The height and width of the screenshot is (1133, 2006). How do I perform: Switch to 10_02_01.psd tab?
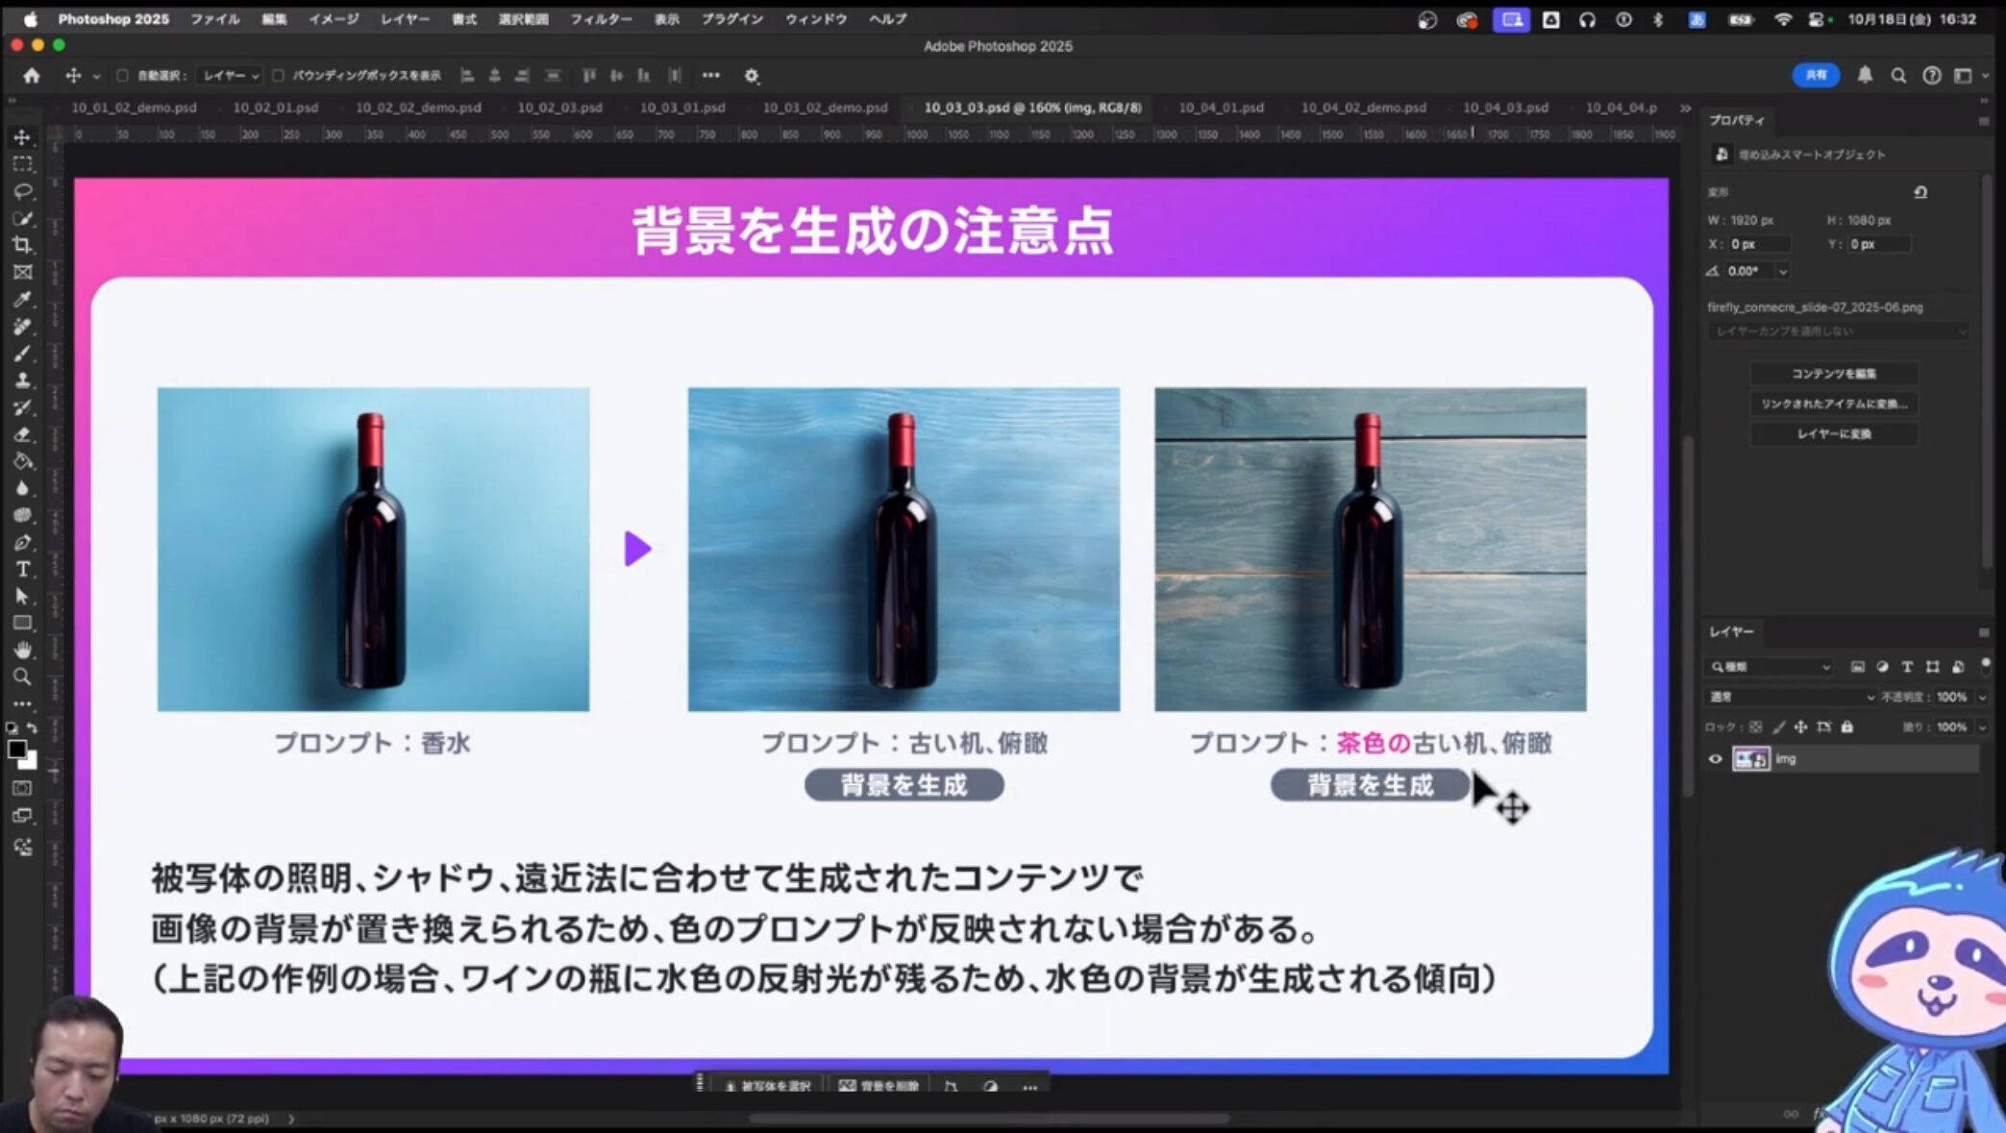pyautogui.click(x=276, y=108)
